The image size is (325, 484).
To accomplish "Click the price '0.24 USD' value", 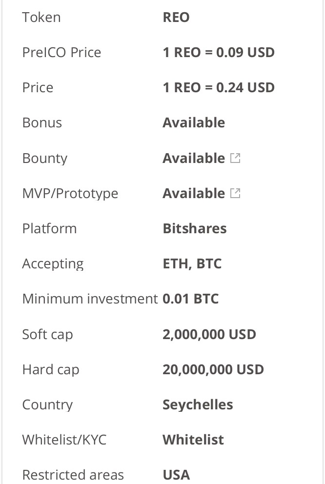I will 245,88.
